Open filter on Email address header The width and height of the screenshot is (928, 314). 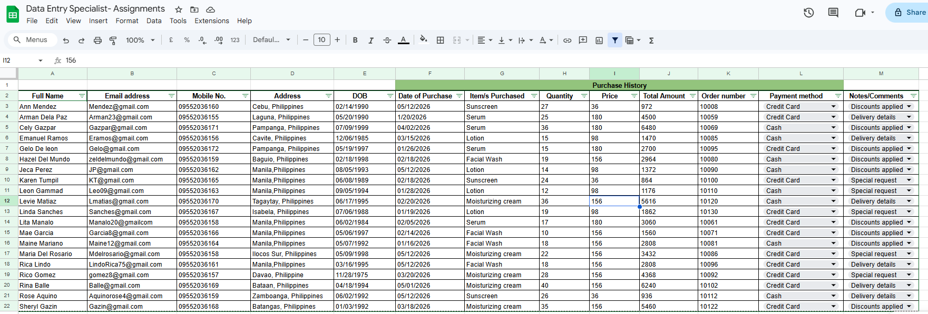[x=171, y=96]
